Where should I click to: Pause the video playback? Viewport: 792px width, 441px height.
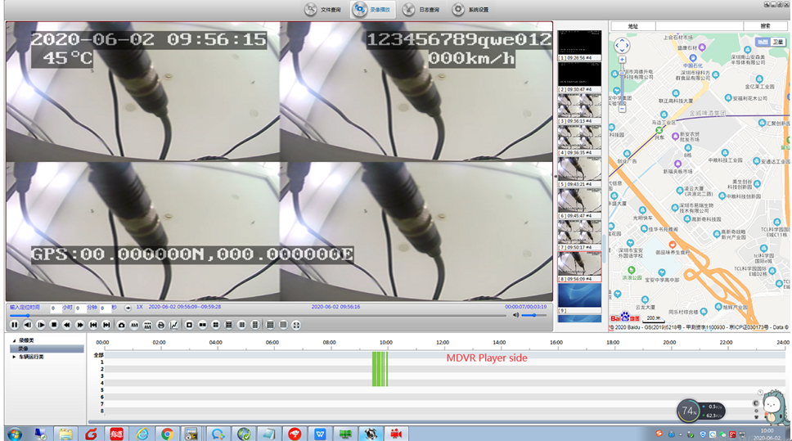[14, 325]
